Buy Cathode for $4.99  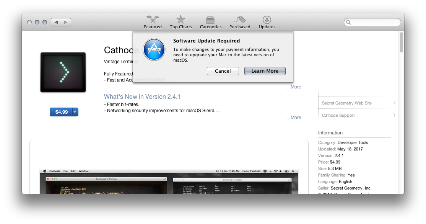(62, 112)
